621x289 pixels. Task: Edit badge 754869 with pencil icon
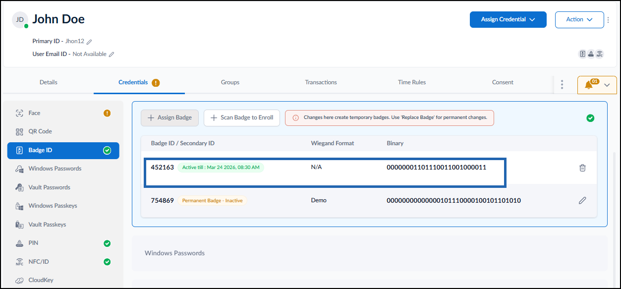[583, 201]
